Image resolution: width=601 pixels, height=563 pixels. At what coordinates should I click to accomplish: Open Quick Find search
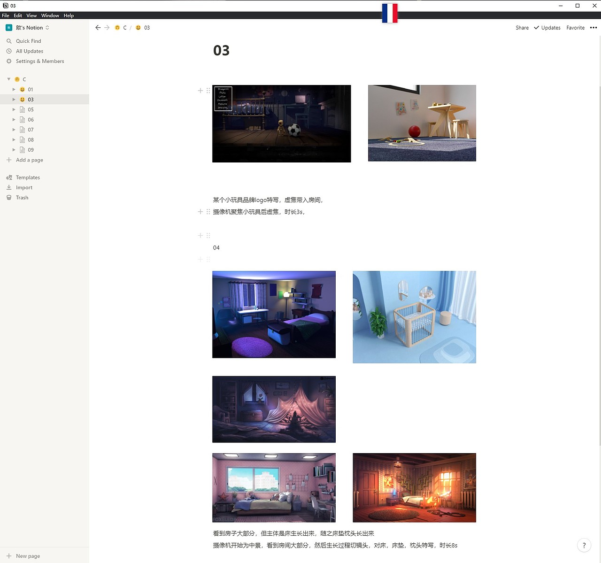pos(27,41)
